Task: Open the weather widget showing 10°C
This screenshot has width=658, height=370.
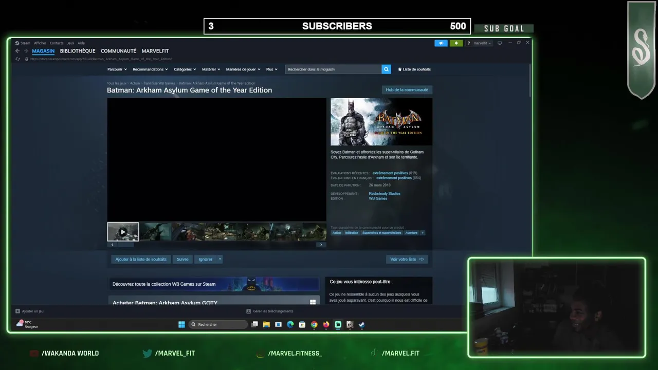Action: tap(27, 324)
